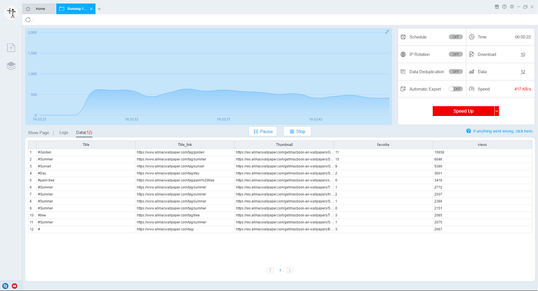Open the Download count link
This screenshot has height=291, width=538.
pos(523,55)
